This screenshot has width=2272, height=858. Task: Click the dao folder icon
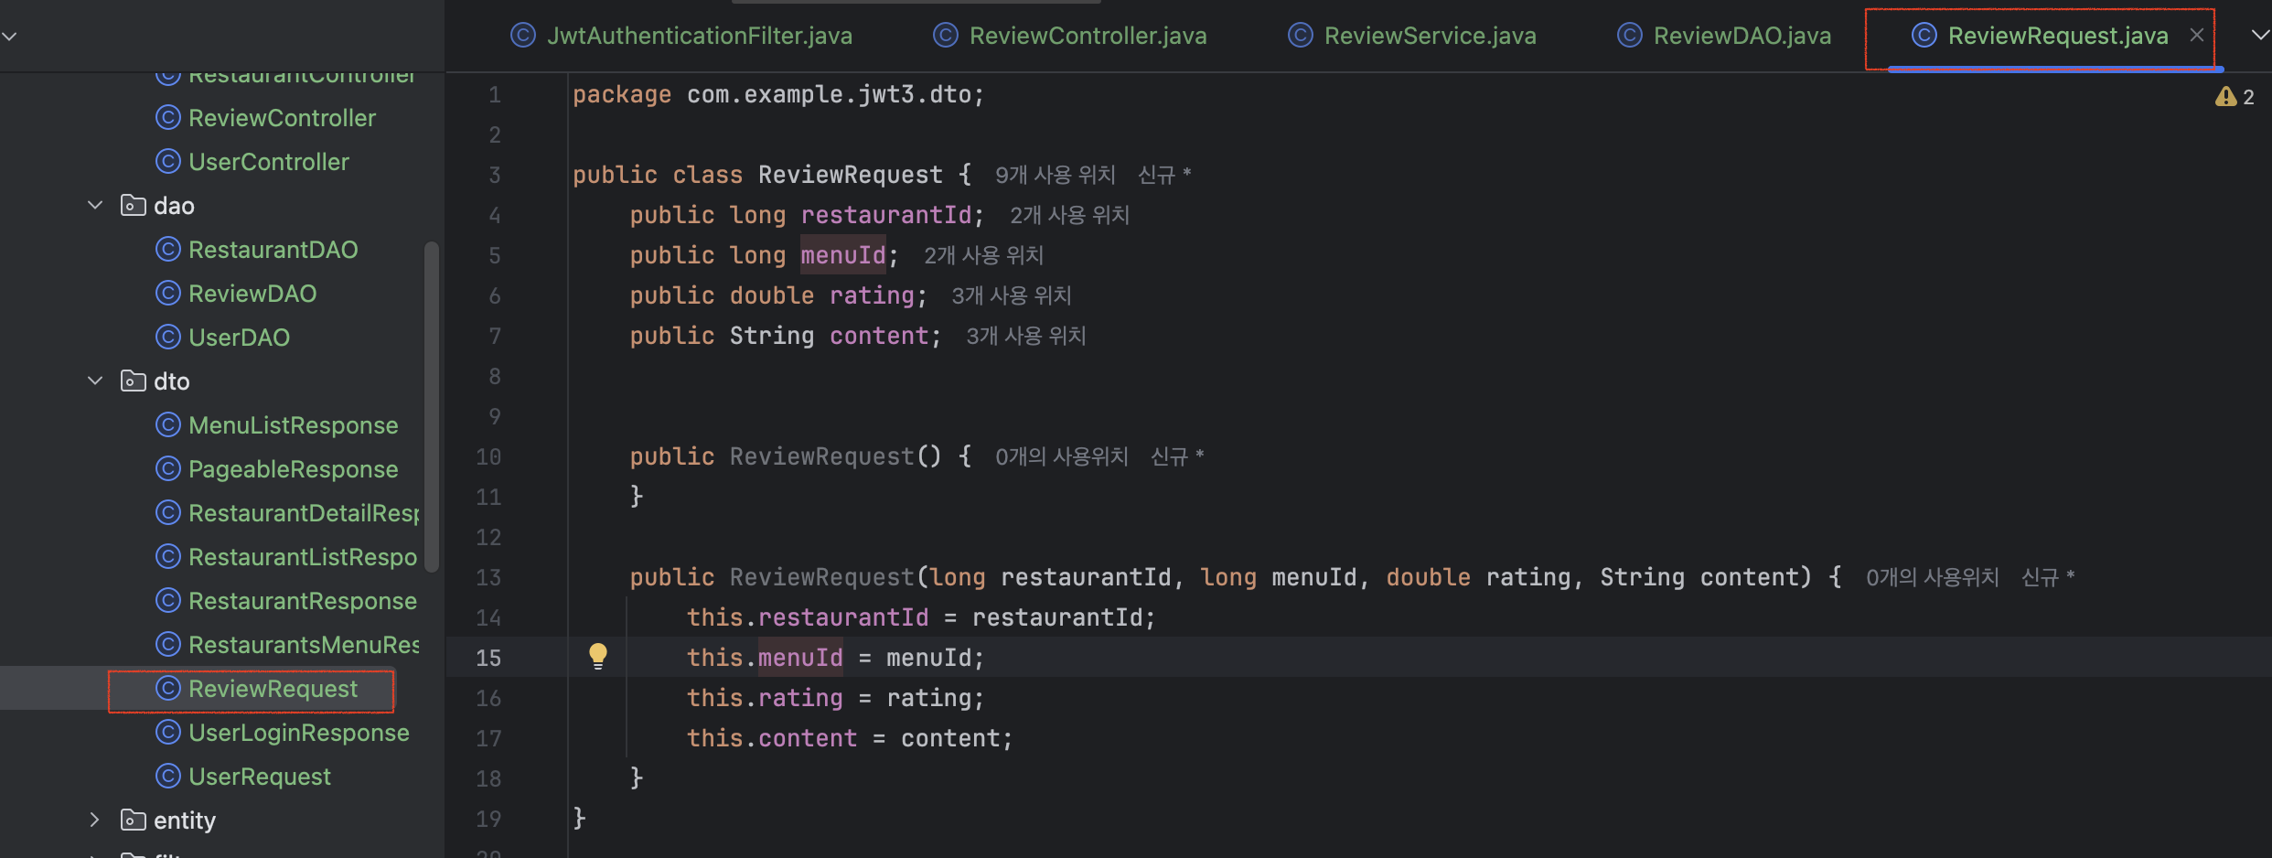[x=134, y=205]
